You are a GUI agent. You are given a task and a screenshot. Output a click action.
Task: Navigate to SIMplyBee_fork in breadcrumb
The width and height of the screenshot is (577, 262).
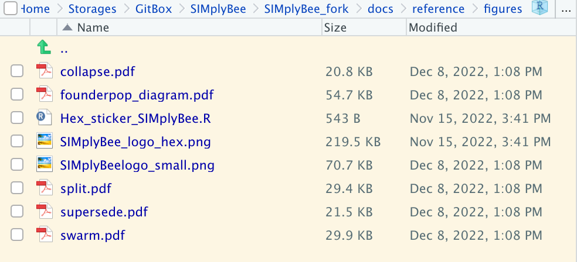(307, 9)
